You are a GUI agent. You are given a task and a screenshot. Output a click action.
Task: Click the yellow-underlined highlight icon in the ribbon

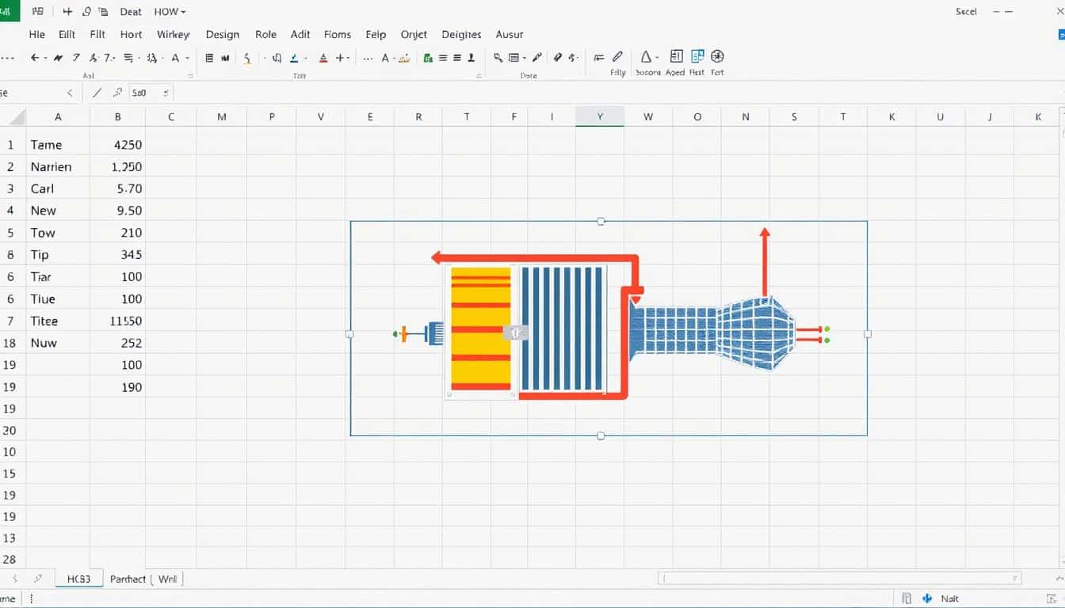[247, 59]
